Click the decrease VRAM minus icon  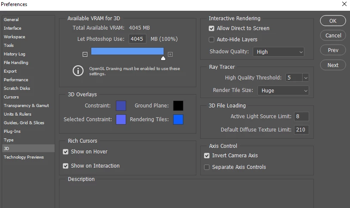tap(85, 55)
